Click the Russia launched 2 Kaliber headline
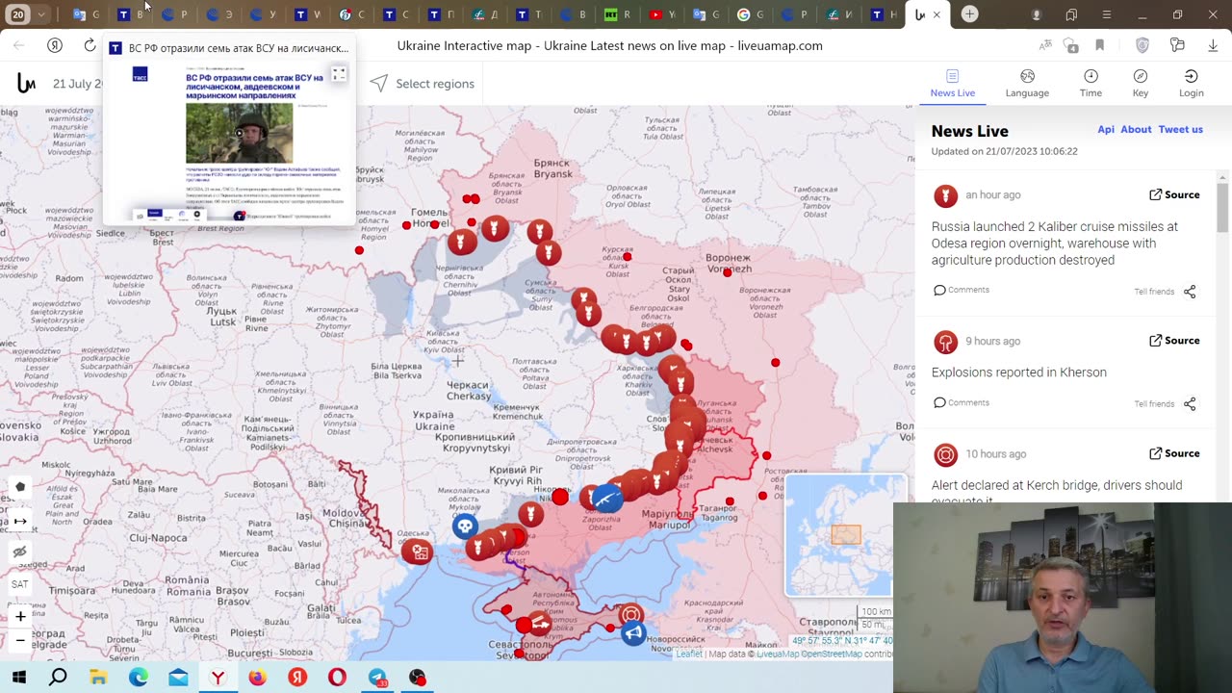 click(x=1055, y=244)
